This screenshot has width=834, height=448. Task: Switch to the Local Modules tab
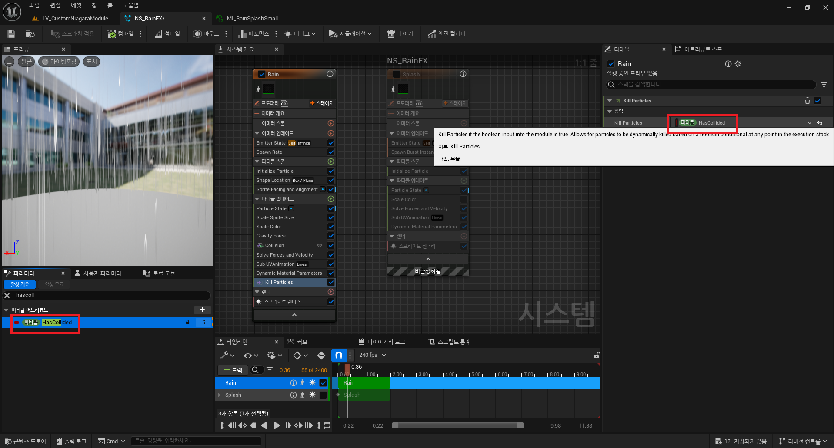(x=159, y=273)
